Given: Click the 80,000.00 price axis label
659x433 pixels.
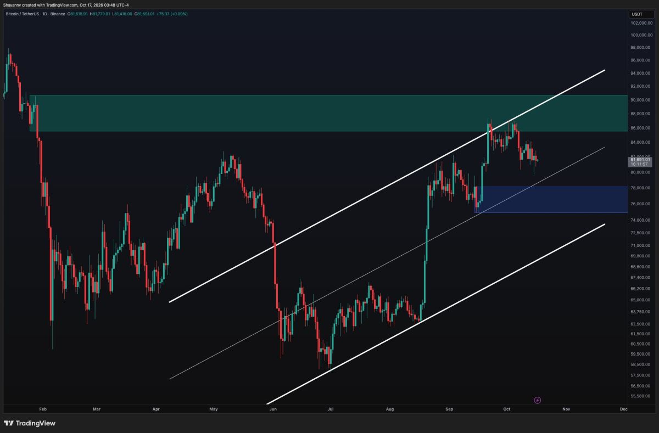Looking at the screenshot, I should coord(641,172).
